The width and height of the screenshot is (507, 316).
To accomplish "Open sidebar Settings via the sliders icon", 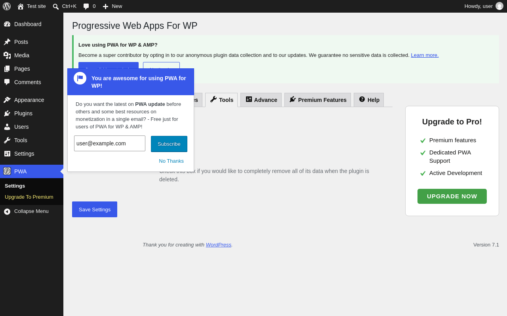I will point(7,154).
